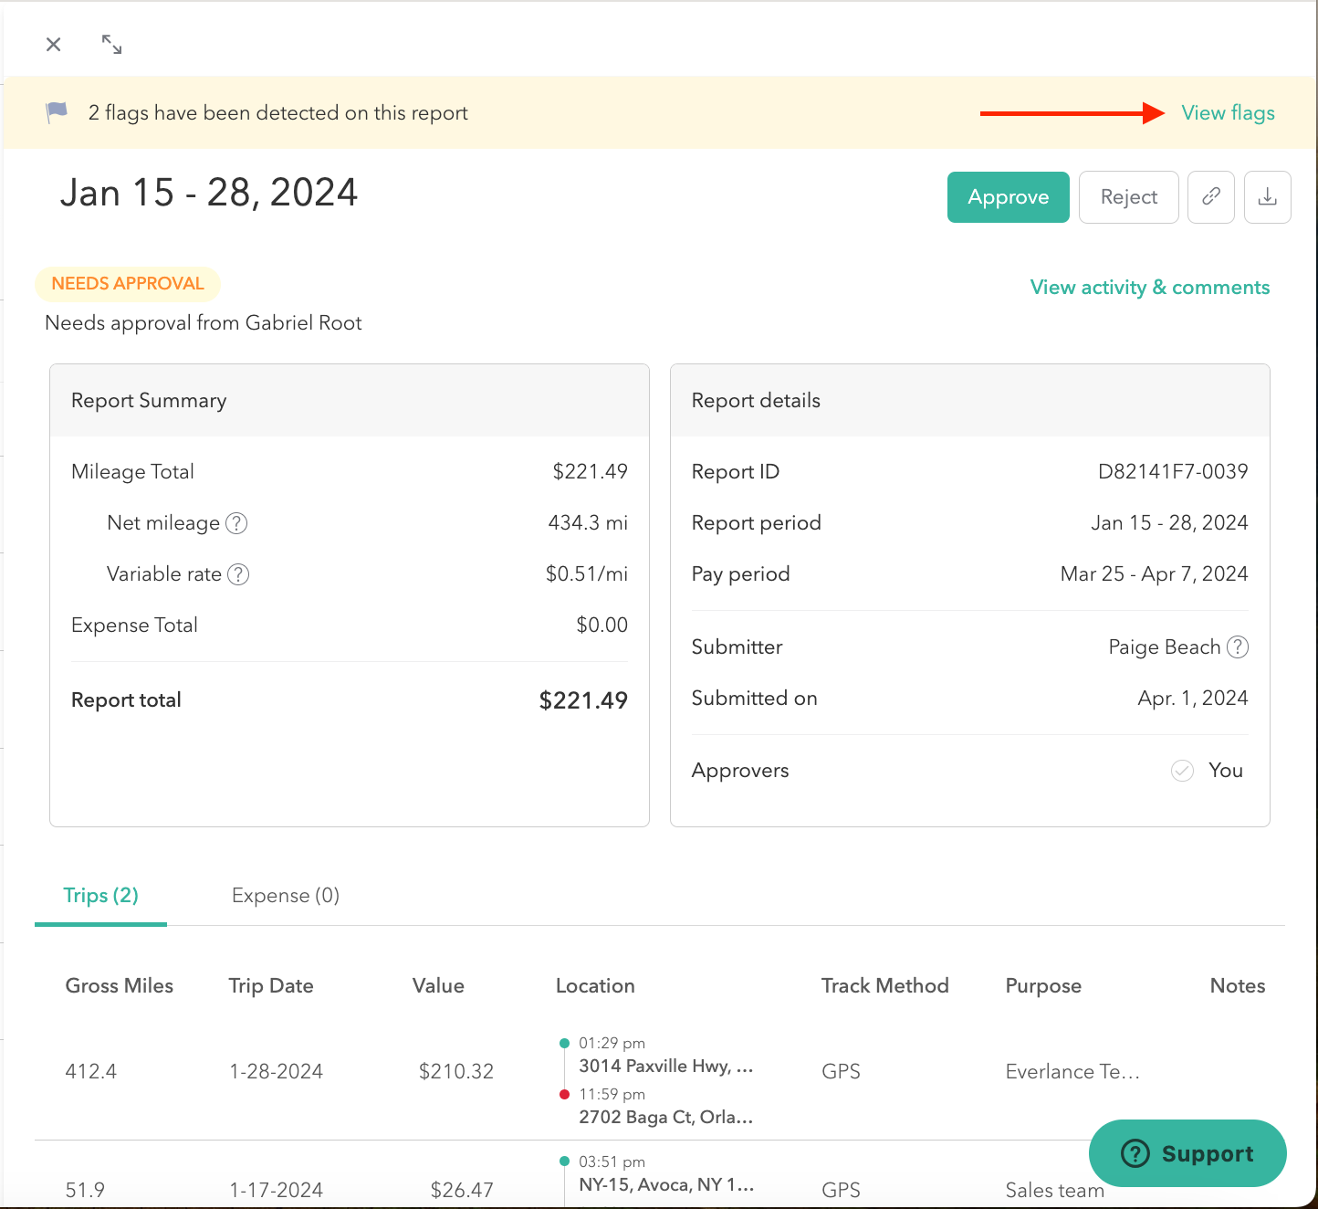The height and width of the screenshot is (1209, 1318).
Task: Open Variable rate help tooltip icon
Action: [x=238, y=574]
